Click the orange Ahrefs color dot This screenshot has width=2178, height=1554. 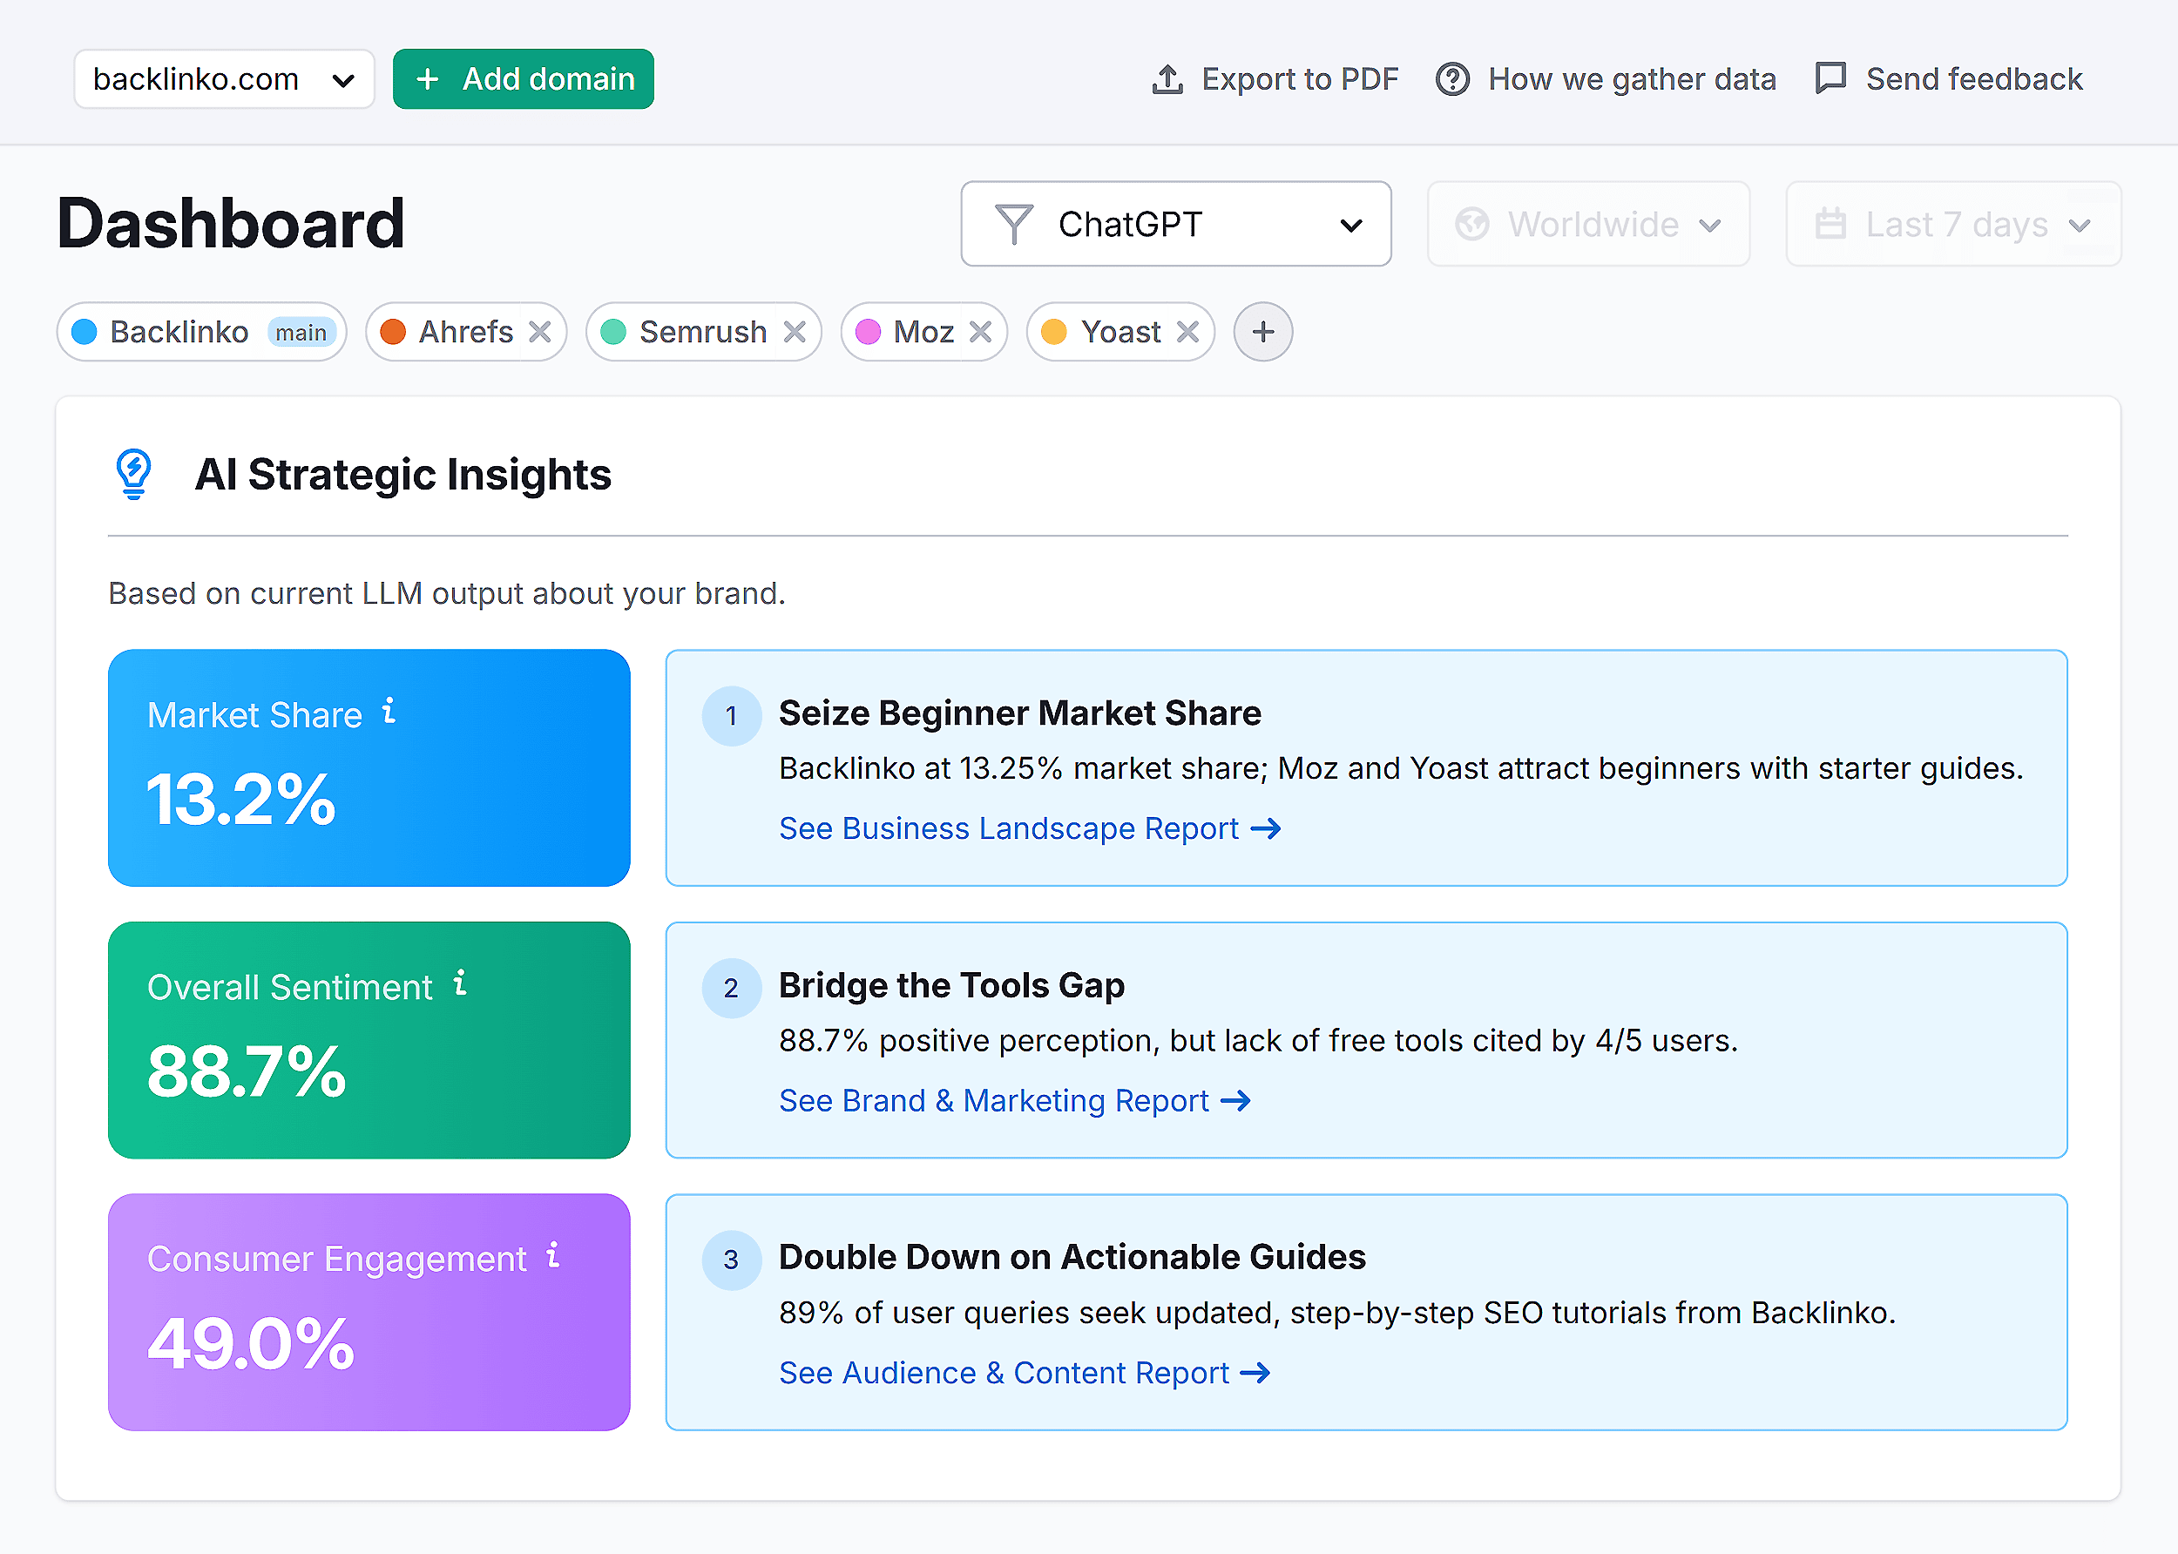[x=392, y=332]
